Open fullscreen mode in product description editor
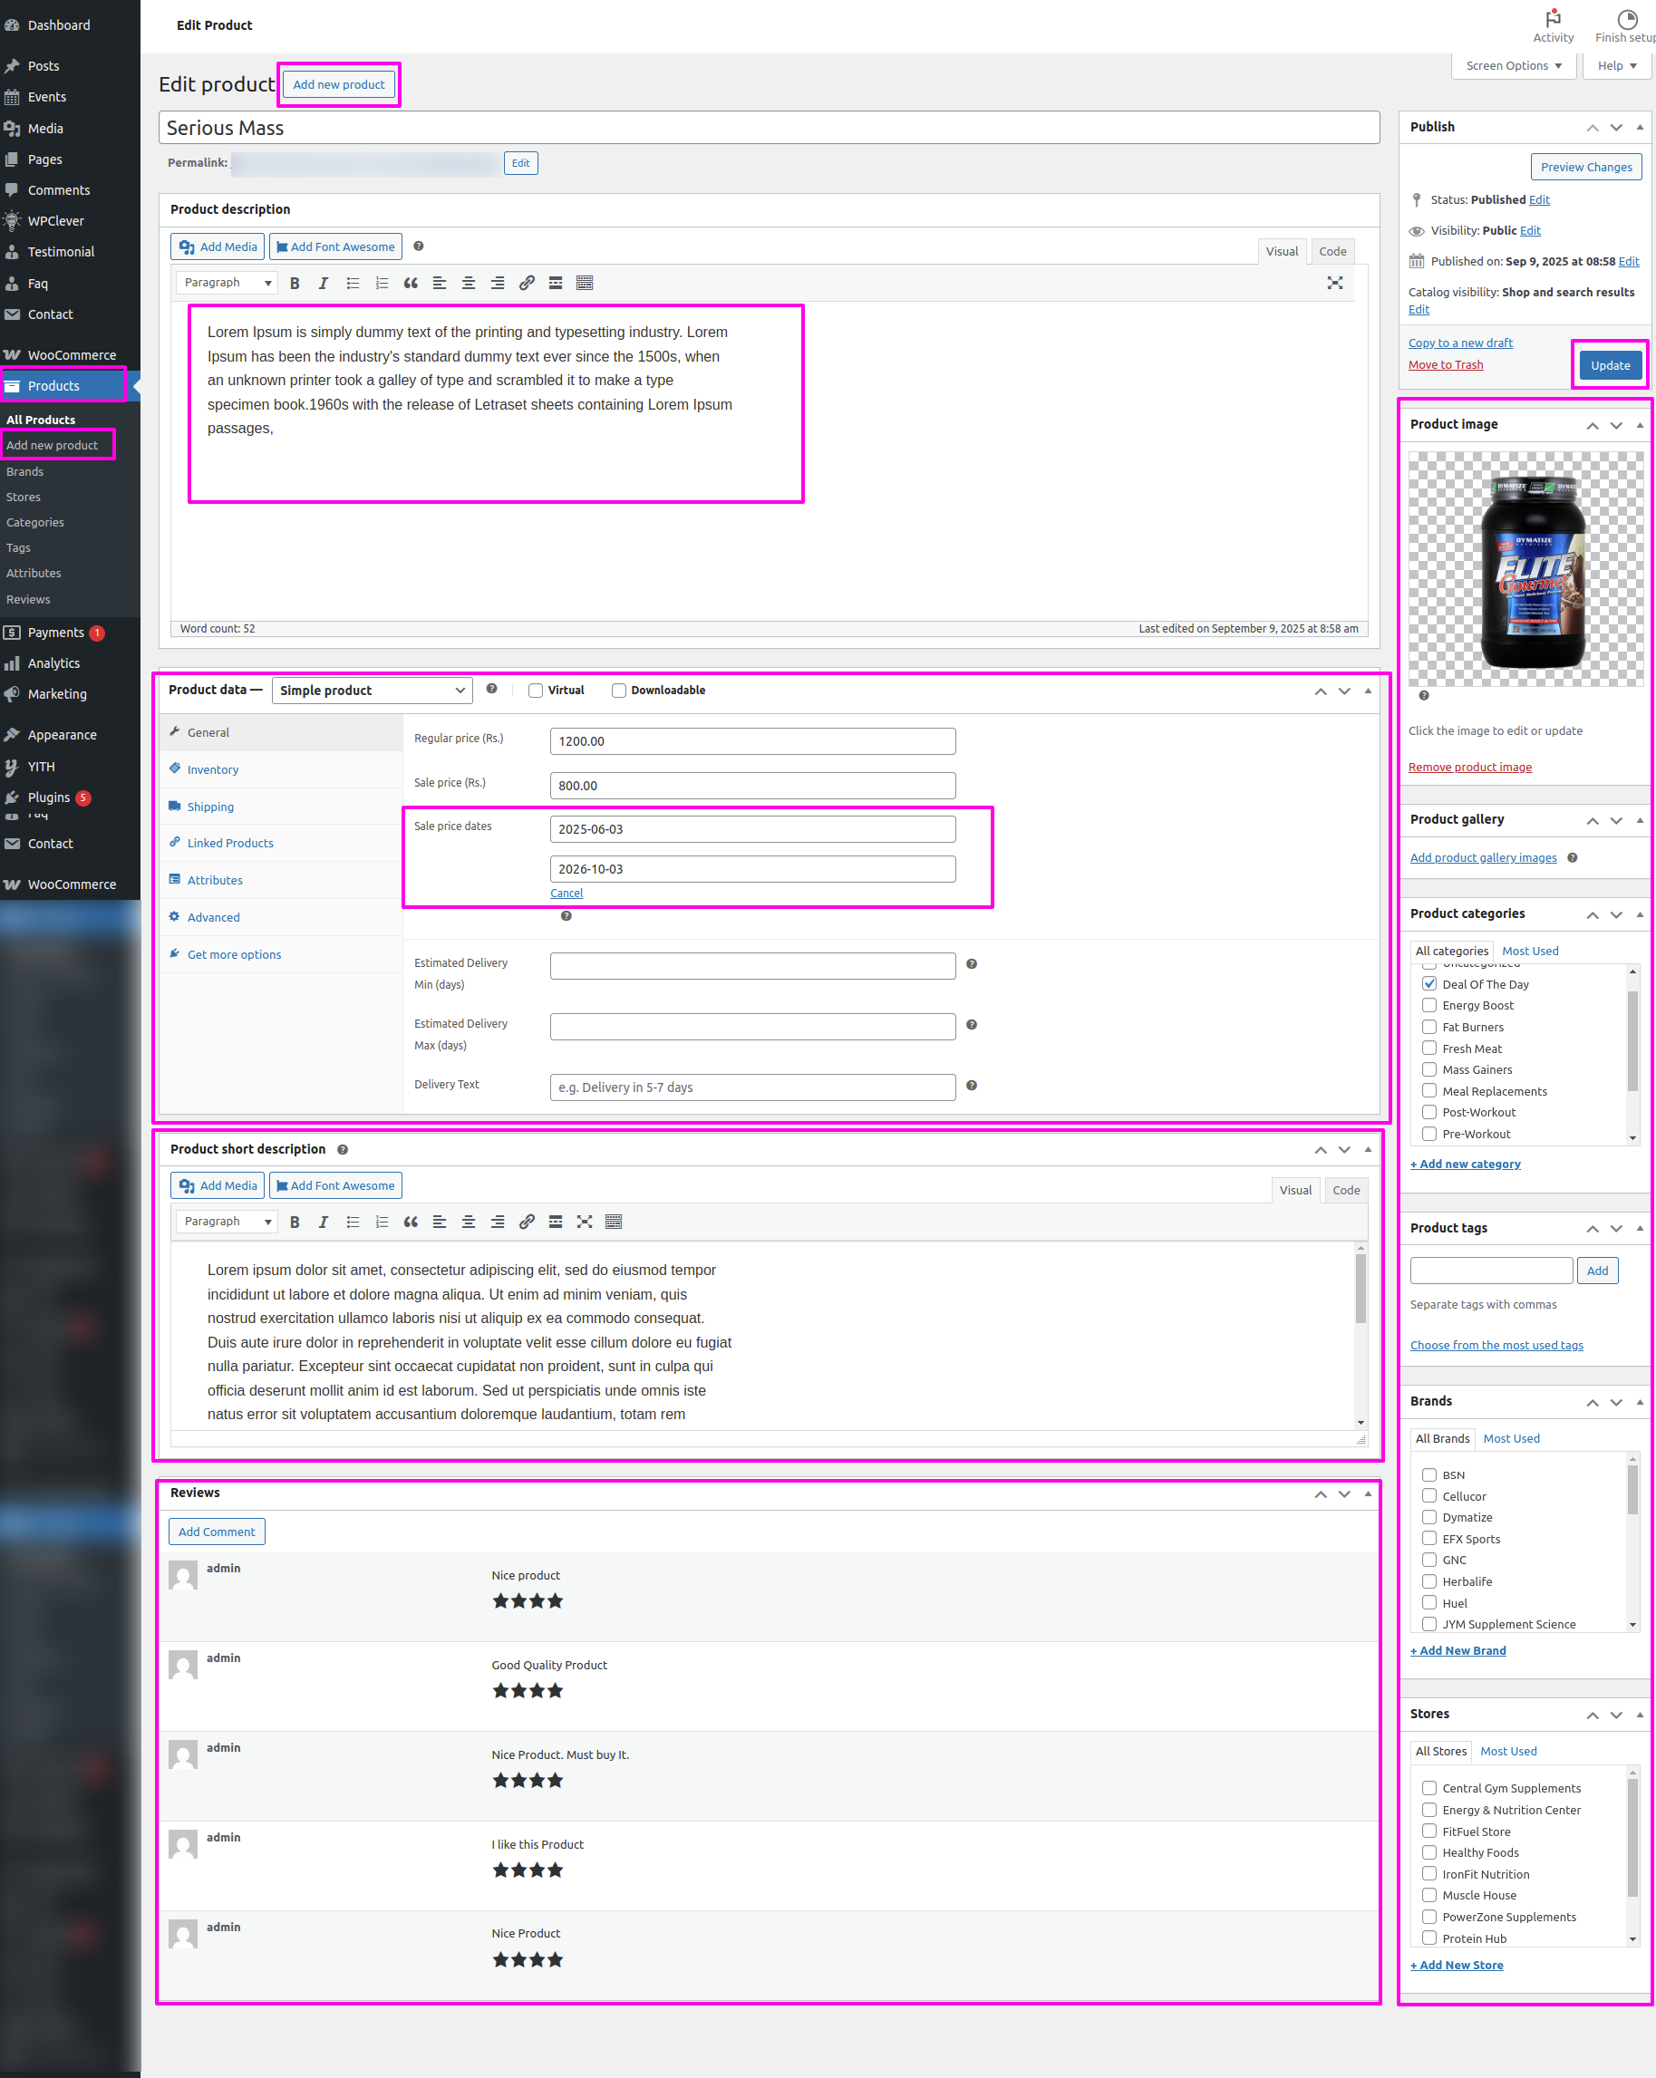This screenshot has width=1656, height=2078. pos(1334,284)
